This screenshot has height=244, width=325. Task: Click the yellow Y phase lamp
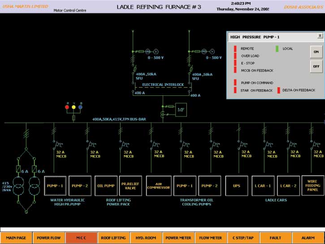tap(74, 107)
